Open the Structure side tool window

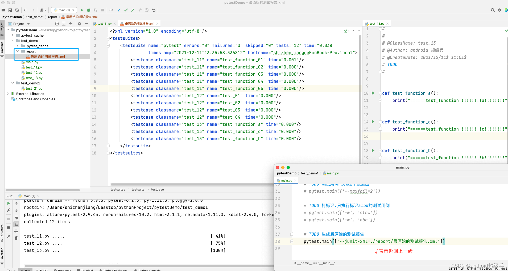point(2,233)
